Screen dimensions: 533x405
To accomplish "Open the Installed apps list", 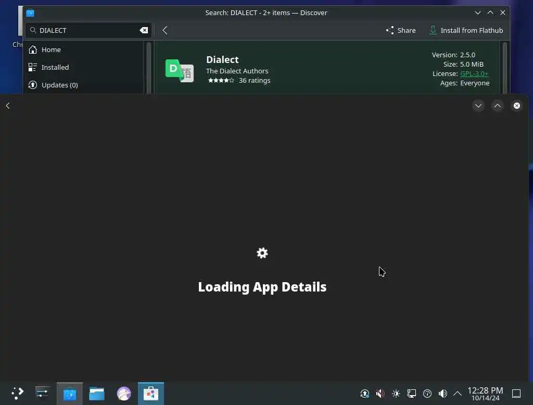I will (84, 67).
